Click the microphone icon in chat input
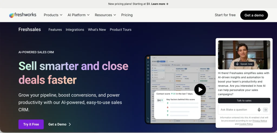This screenshot has height=133, width=277. (x=259, y=110)
